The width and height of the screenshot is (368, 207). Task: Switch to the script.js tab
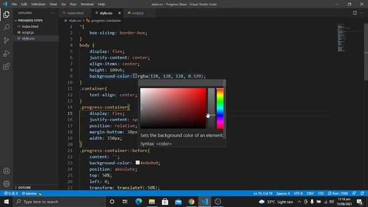[137, 13]
